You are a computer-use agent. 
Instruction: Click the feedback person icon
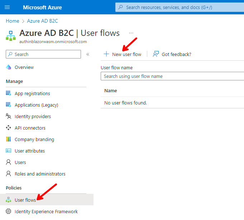tap(156, 54)
